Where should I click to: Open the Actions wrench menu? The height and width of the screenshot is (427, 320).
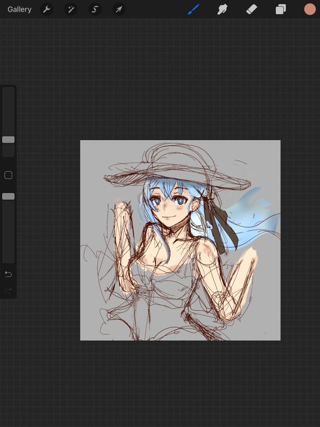(46, 9)
